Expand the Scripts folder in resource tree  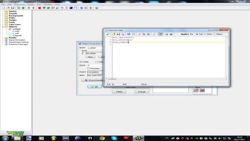[3, 20]
